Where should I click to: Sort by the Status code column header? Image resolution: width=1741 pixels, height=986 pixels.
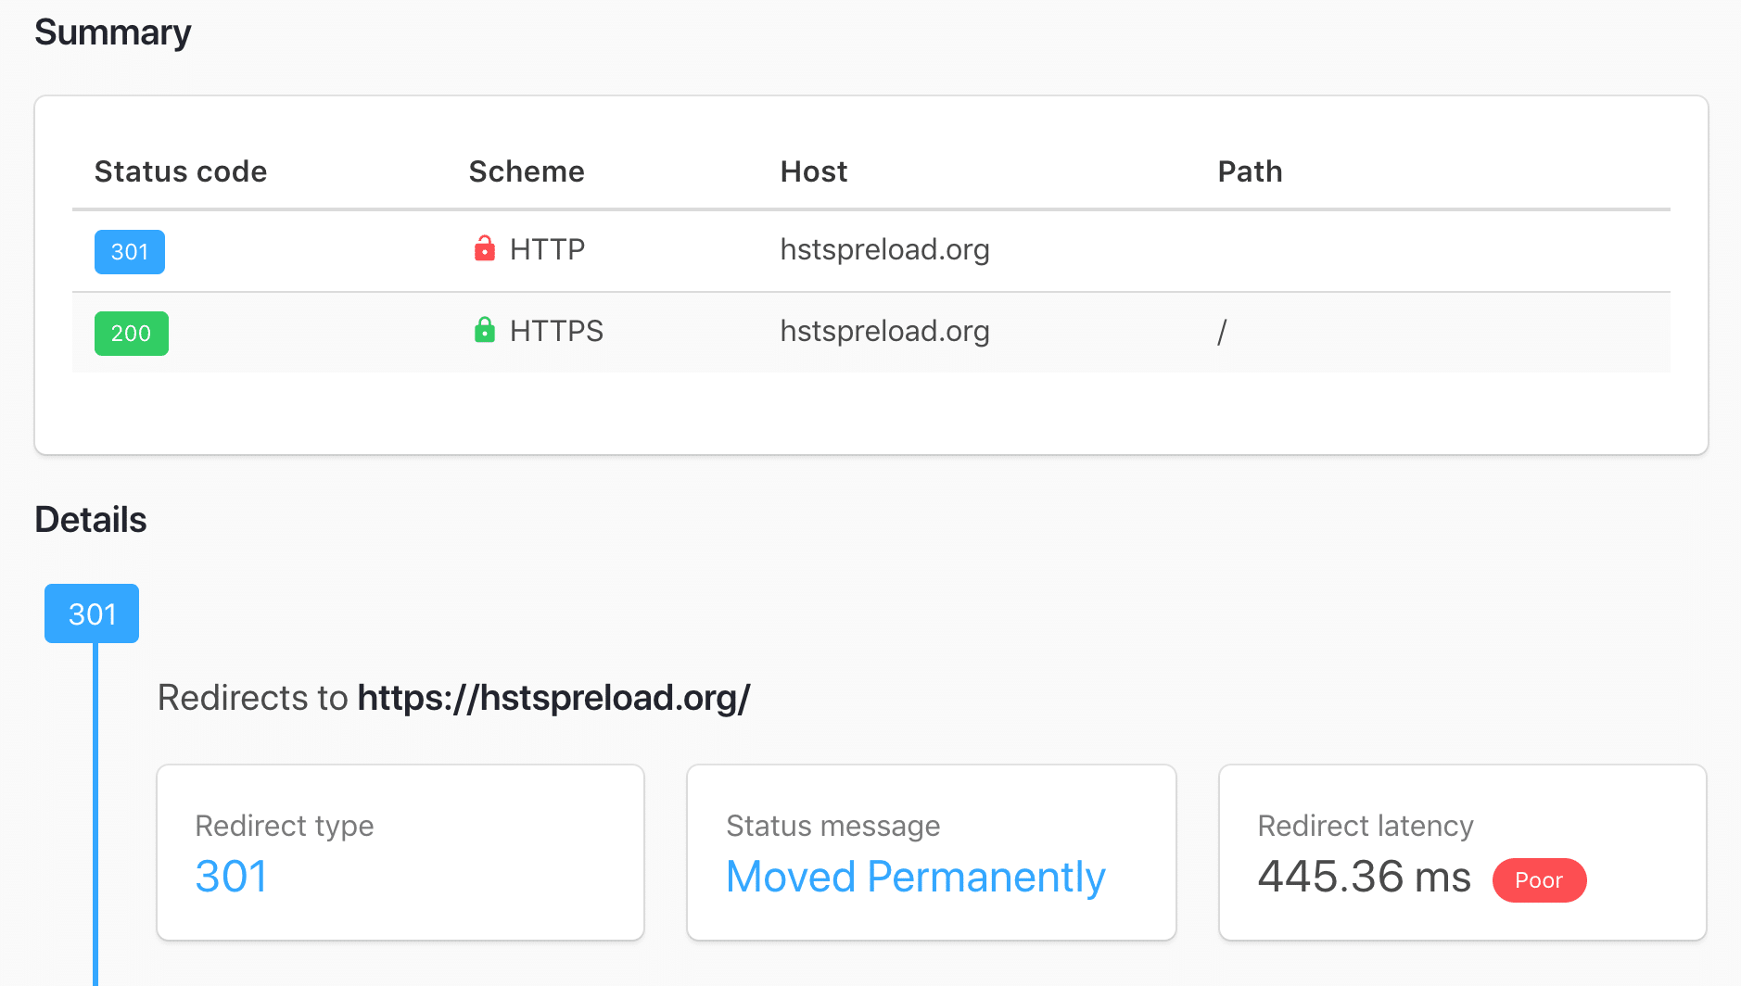(180, 171)
